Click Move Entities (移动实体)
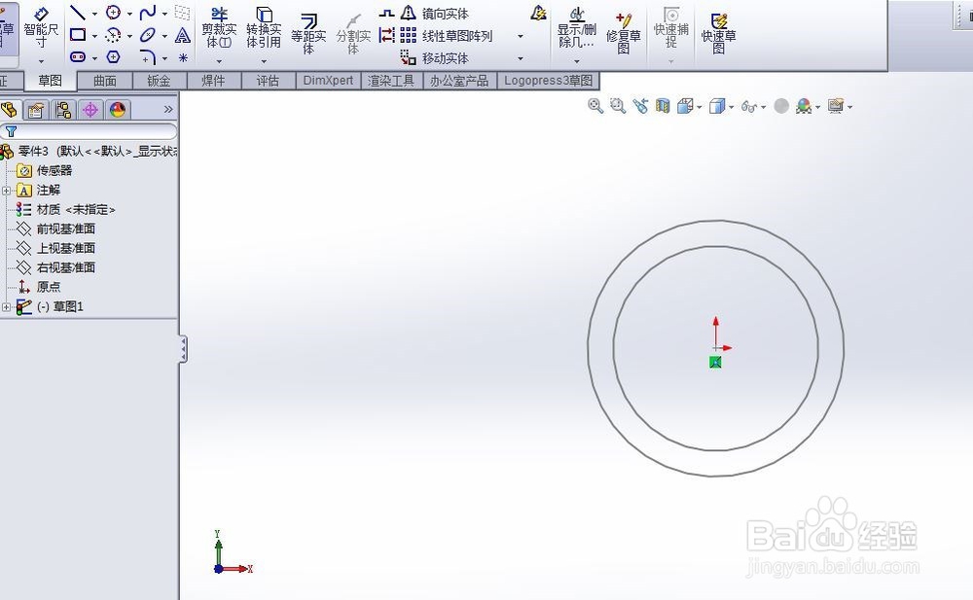The height and width of the screenshot is (600, 973). click(434, 57)
